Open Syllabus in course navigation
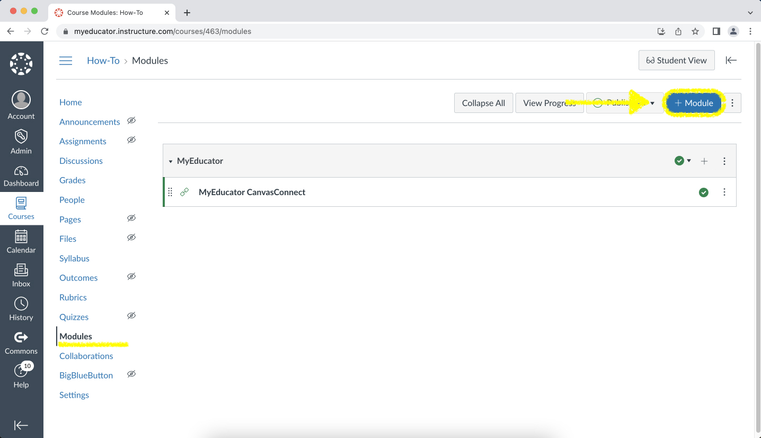The width and height of the screenshot is (761, 438). point(74,258)
